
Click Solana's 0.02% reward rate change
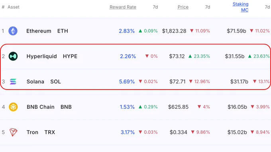coord(148,82)
